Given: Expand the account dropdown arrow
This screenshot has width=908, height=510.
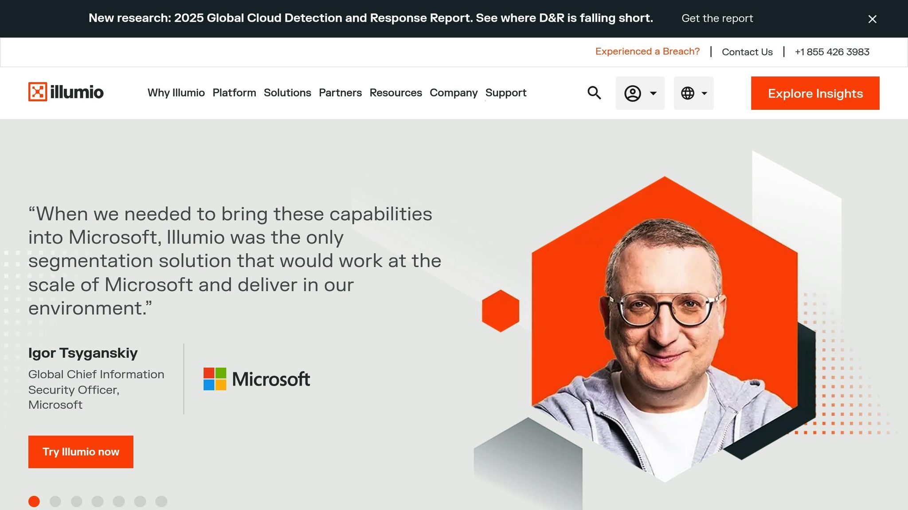Looking at the screenshot, I should coord(653,93).
